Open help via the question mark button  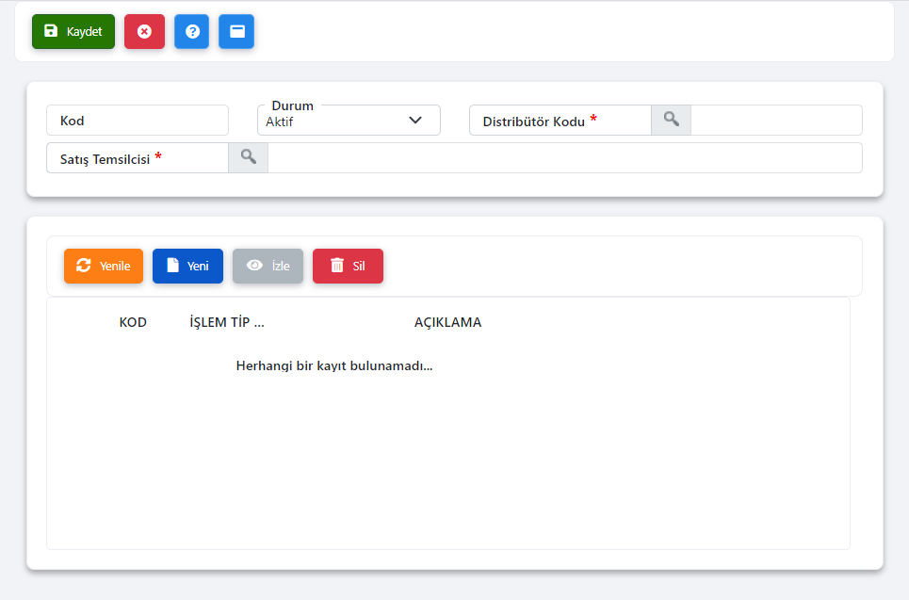[192, 31]
